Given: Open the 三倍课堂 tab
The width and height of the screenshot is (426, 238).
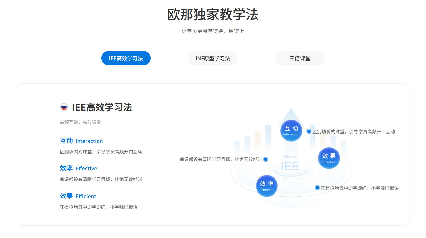Looking at the screenshot, I should click(300, 58).
